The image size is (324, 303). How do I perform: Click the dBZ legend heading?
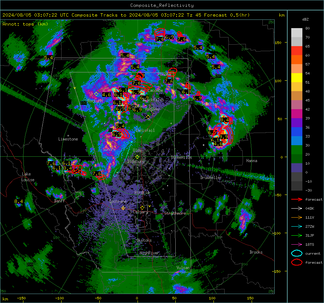tap(305, 19)
